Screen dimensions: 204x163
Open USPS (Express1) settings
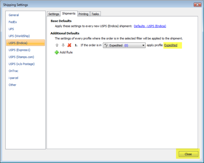pos(20,50)
